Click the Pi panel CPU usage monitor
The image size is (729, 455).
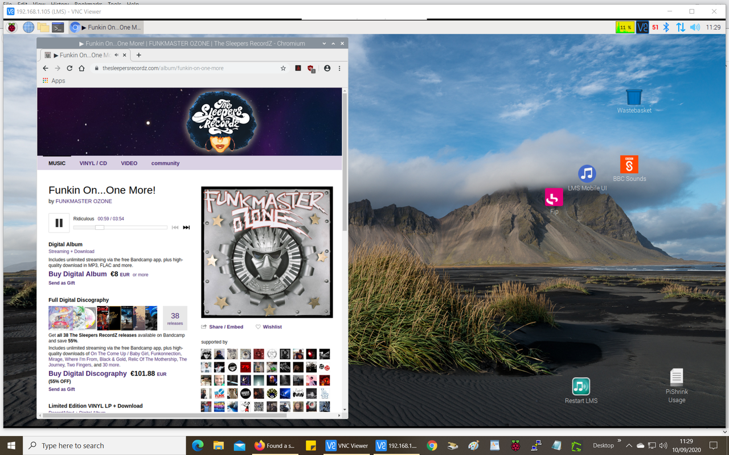tap(625, 27)
